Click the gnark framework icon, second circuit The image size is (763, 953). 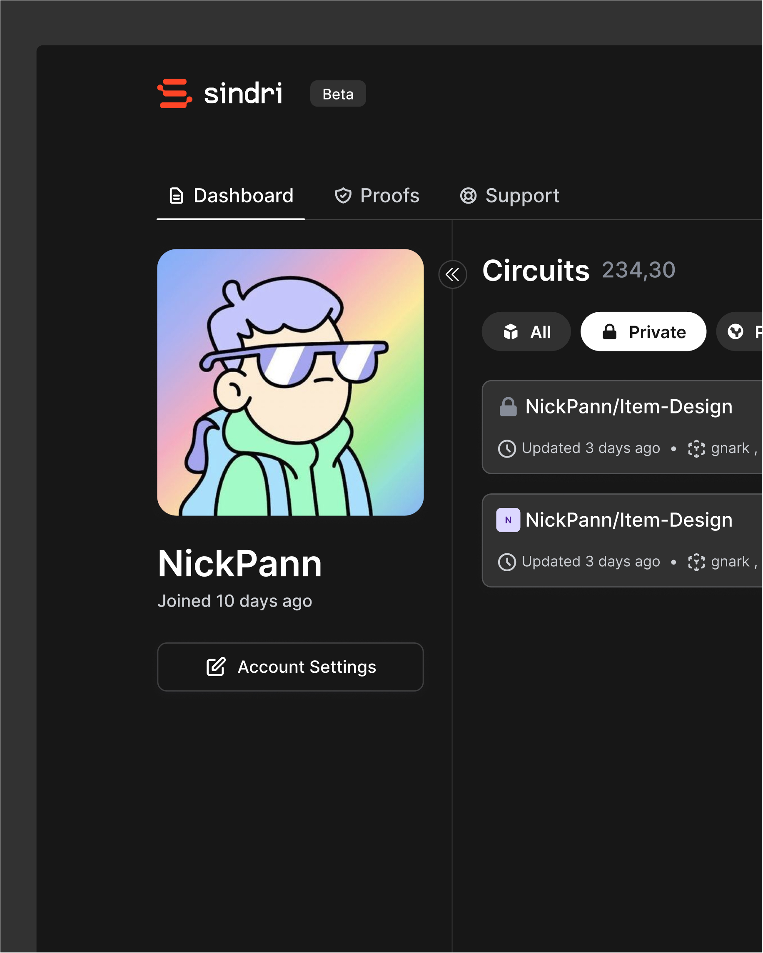(696, 562)
